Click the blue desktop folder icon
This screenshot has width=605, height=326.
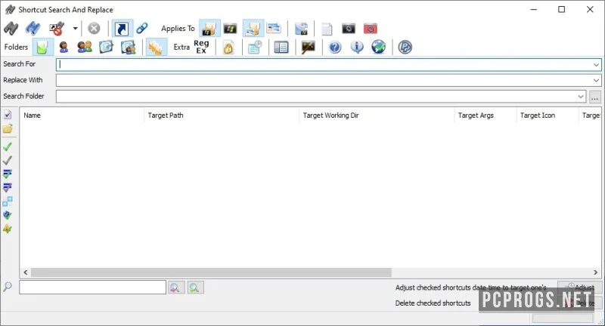(106, 47)
